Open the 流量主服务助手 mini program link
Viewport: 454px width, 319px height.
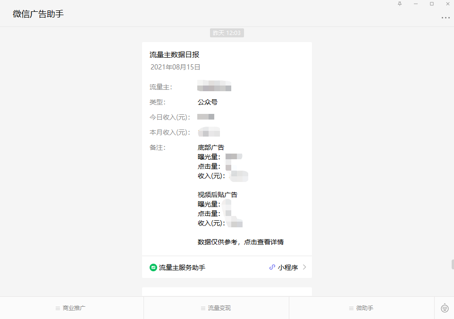tap(227, 267)
